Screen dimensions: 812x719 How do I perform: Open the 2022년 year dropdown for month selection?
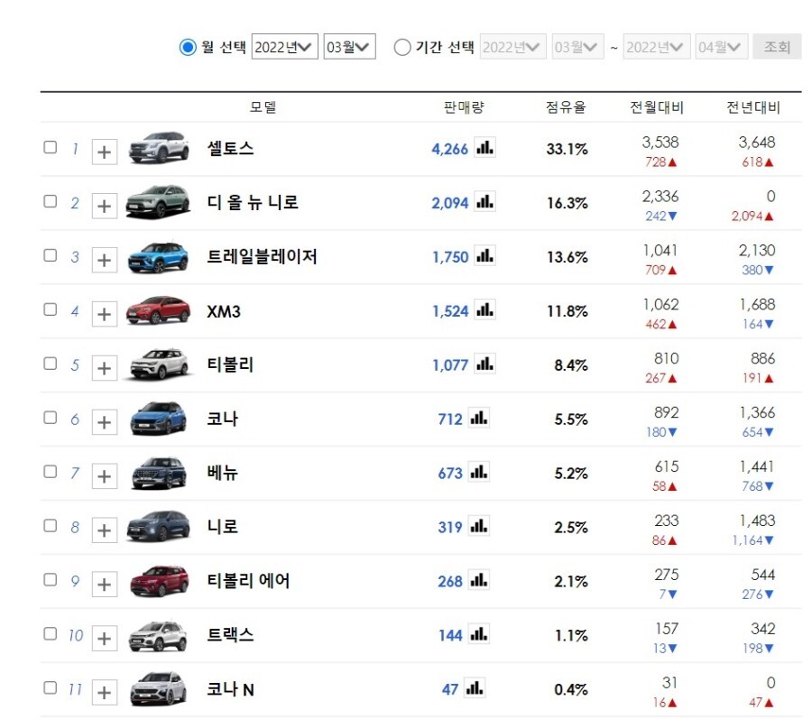point(285,47)
